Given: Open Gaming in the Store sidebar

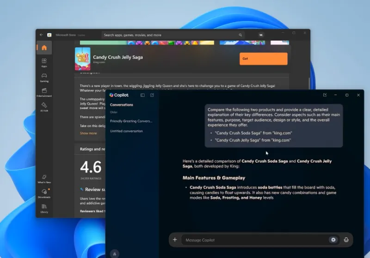Looking at the screenshot, I should (44, 78).
